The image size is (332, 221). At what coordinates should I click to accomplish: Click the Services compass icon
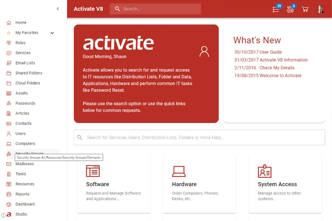9,53
